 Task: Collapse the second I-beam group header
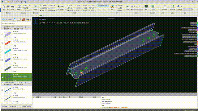(29, 84)
